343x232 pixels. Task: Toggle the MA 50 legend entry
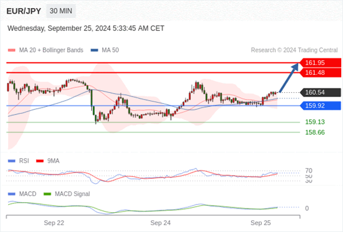105,50
